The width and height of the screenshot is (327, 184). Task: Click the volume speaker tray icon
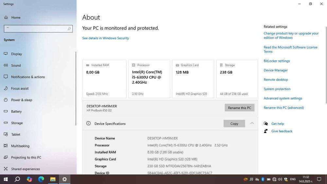(280, 179)
